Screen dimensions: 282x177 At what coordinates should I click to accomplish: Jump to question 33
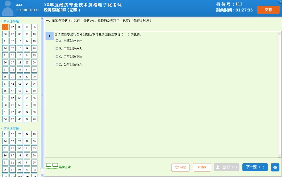[20, 69]
